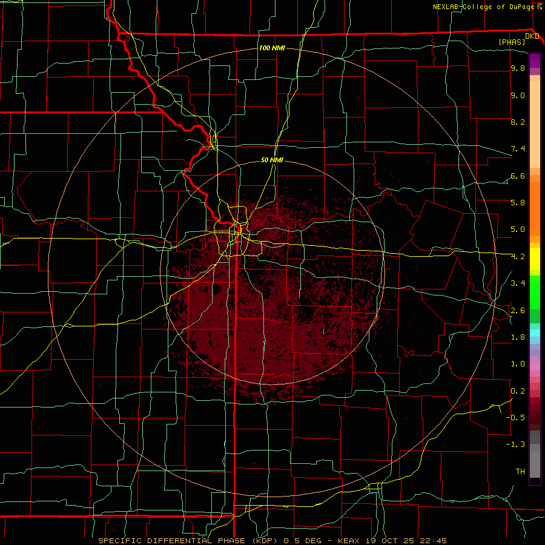Viewport: 545px width, 545px height.
Task: Click the 5.8 scale value
Action: [x=518, y=202]
